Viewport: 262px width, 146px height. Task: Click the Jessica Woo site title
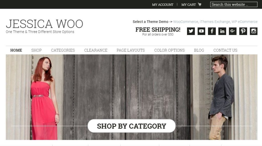pos(45,24)
